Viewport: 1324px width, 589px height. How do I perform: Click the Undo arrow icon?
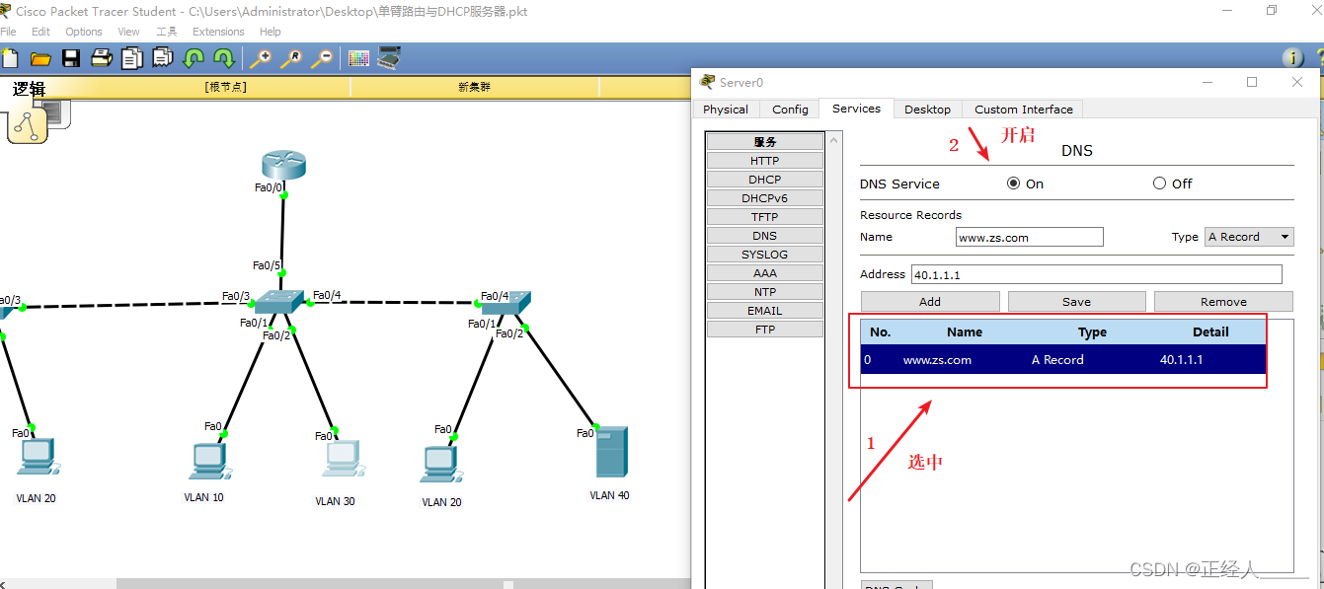194,57
